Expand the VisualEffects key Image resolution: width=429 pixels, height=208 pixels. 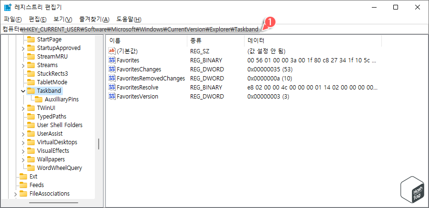23,151
